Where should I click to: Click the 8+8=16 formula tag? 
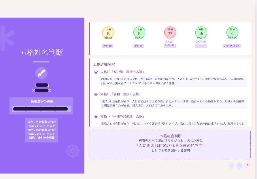pyautogui.click(x=139, y=46)
